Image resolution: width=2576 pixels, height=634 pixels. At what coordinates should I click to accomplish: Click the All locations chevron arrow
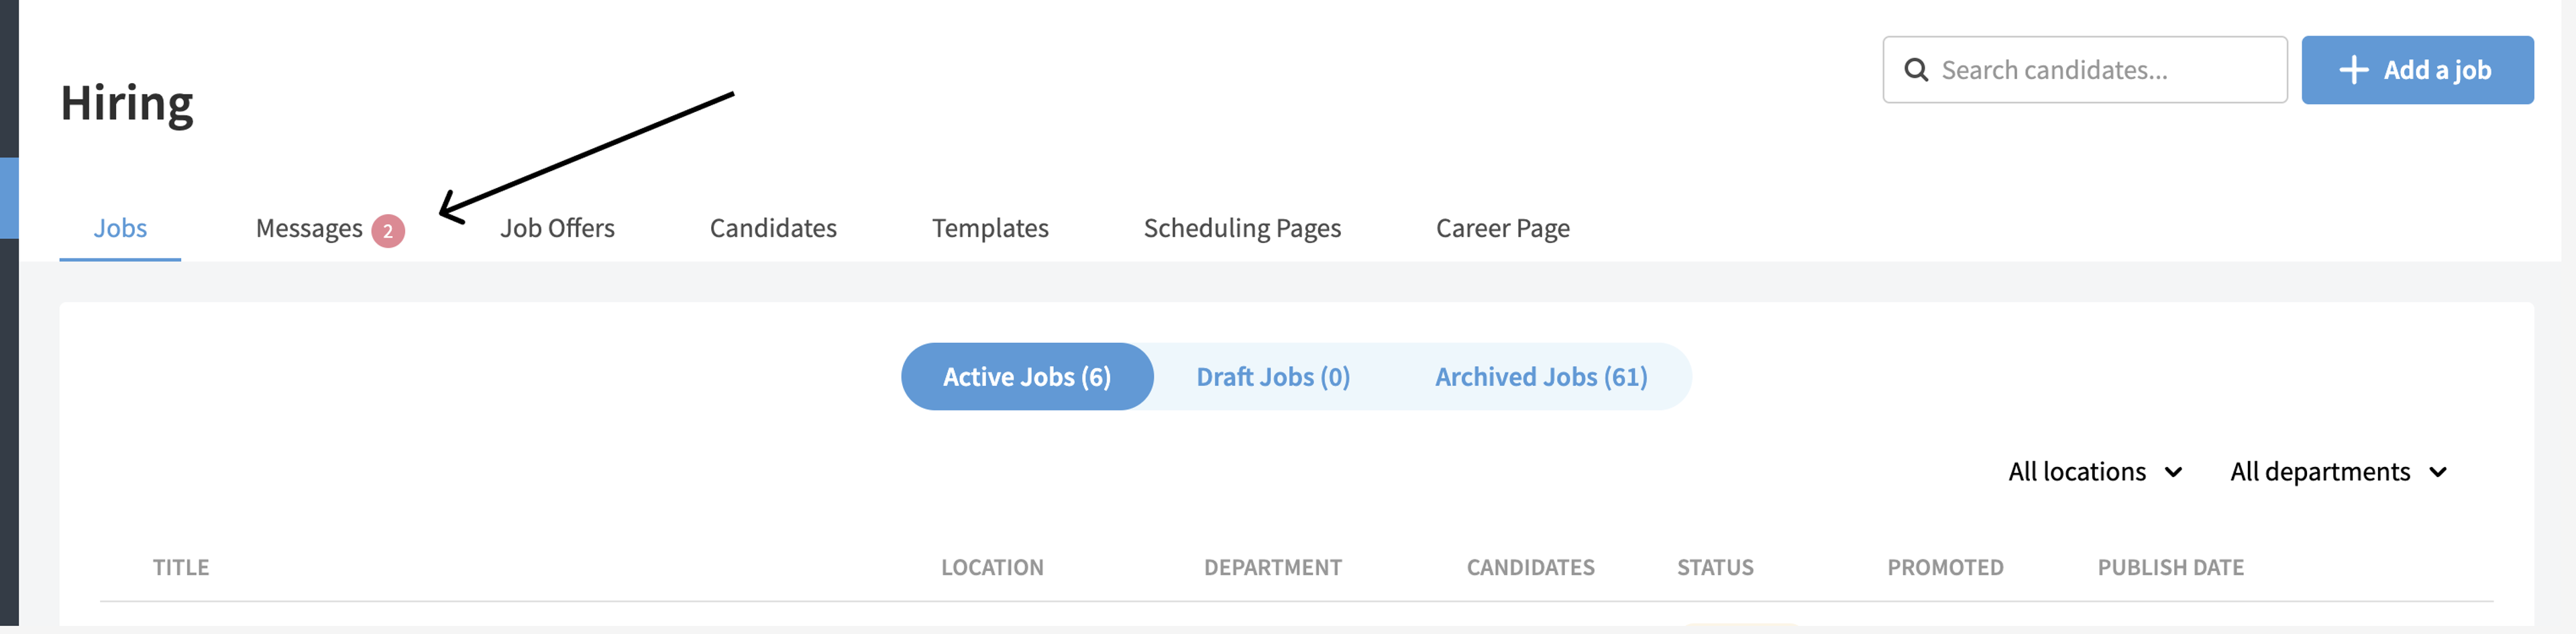2174,472
